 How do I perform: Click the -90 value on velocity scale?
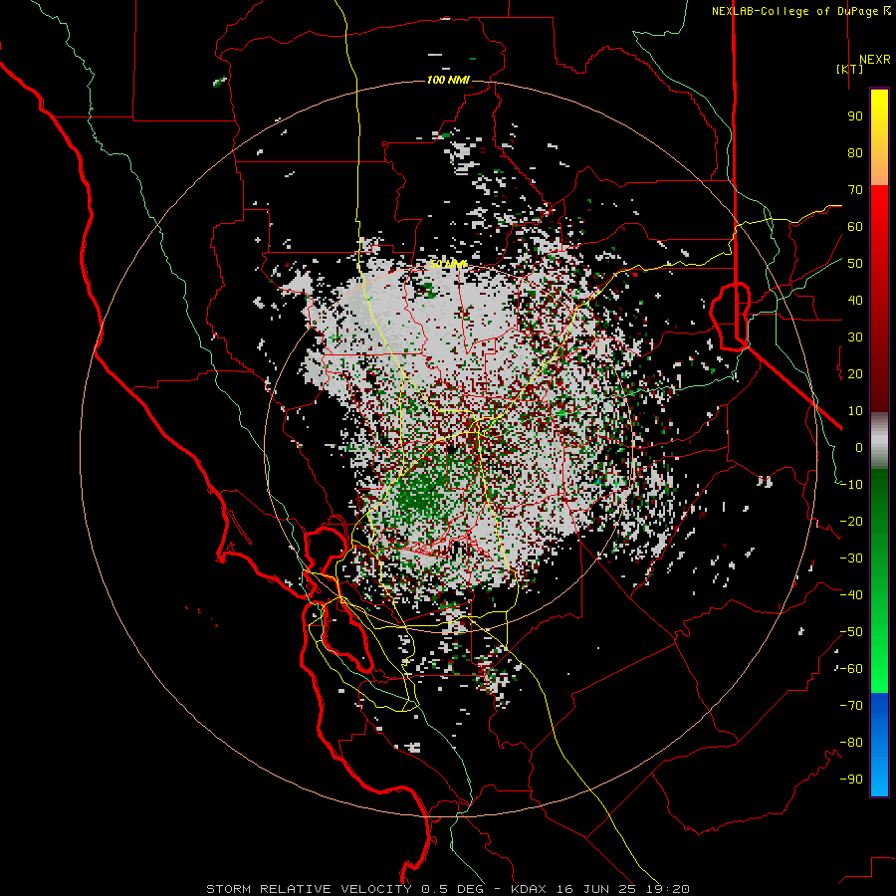pyautogui.click(x=851, y=780)
